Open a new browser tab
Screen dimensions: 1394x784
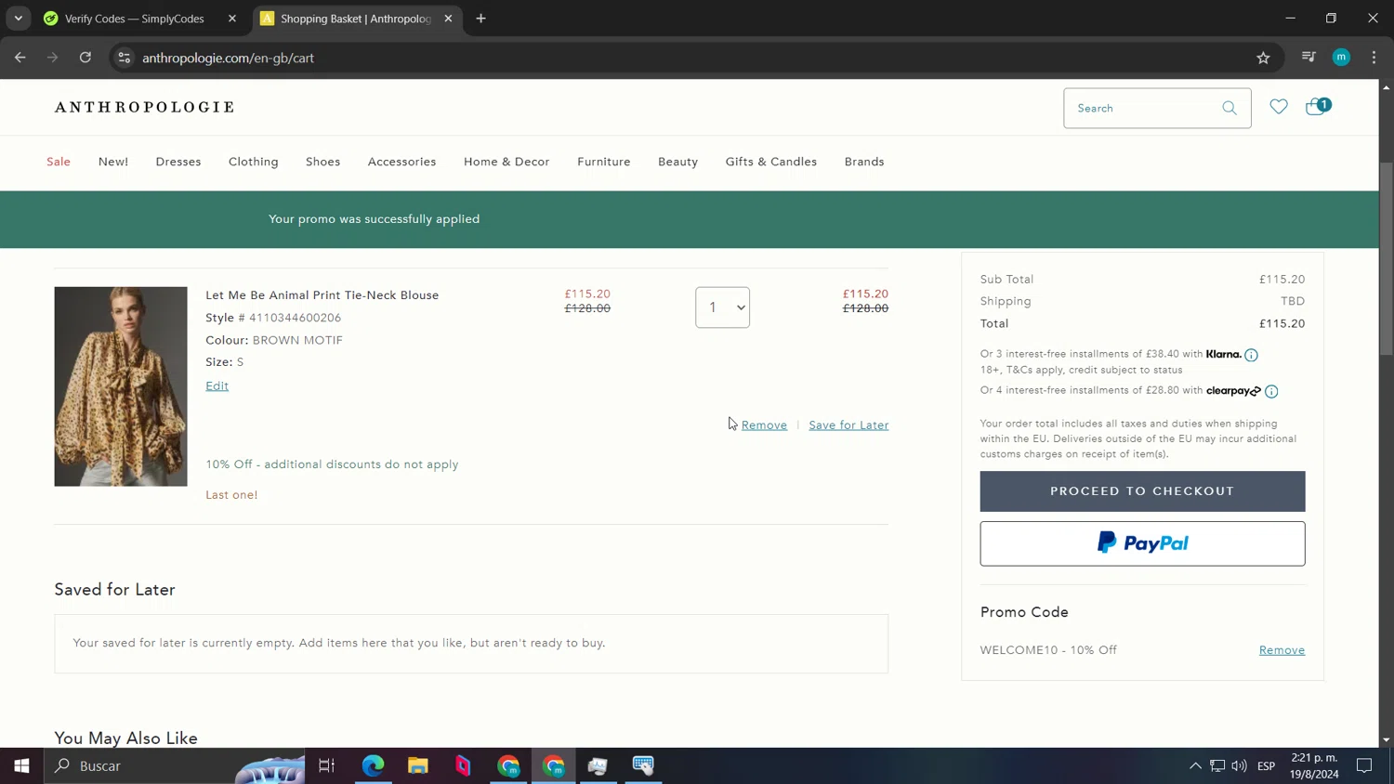(480, 19)
